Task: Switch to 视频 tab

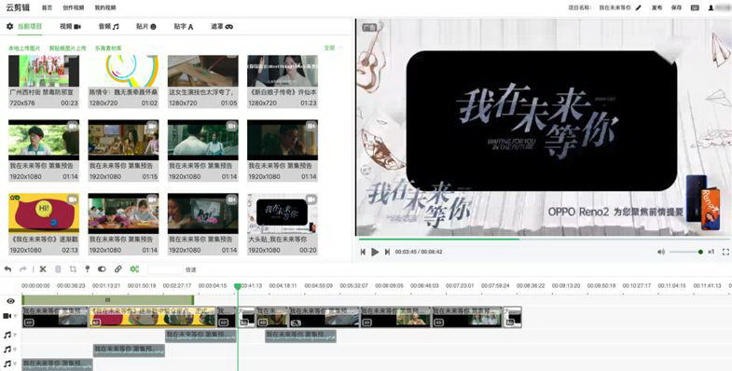Action: click(x=70, y=27)
